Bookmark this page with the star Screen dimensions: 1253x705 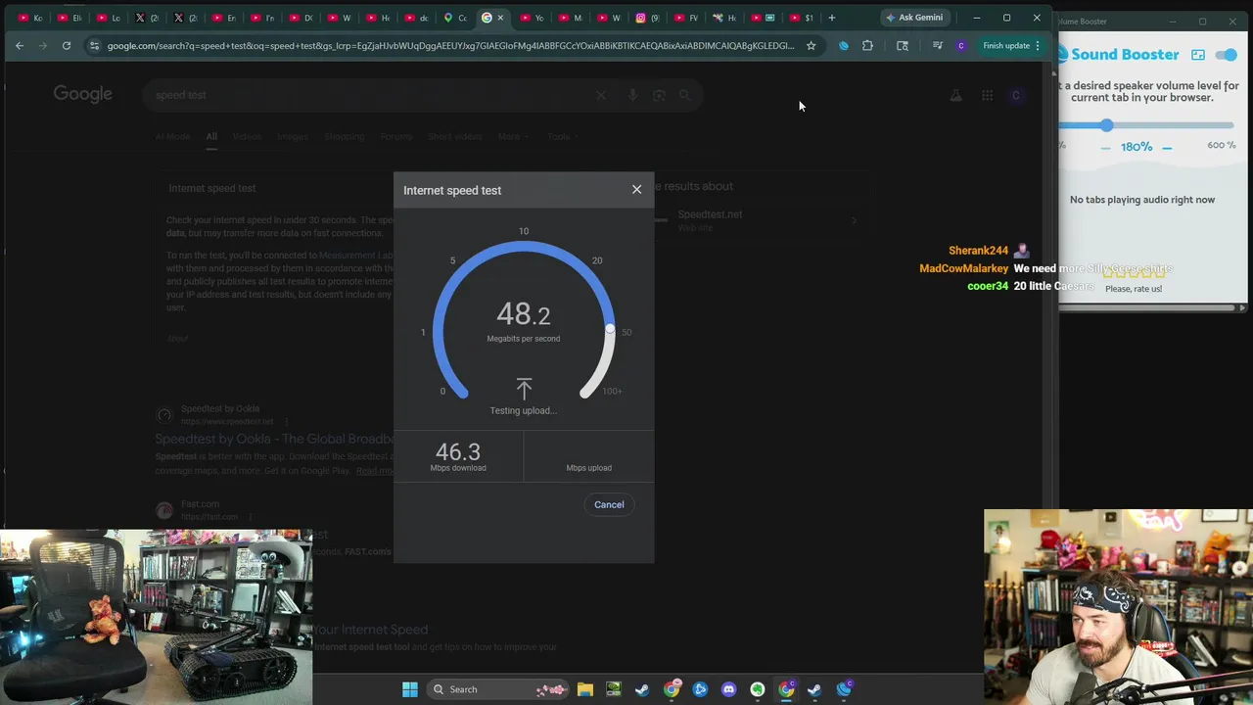click(811, 45)
